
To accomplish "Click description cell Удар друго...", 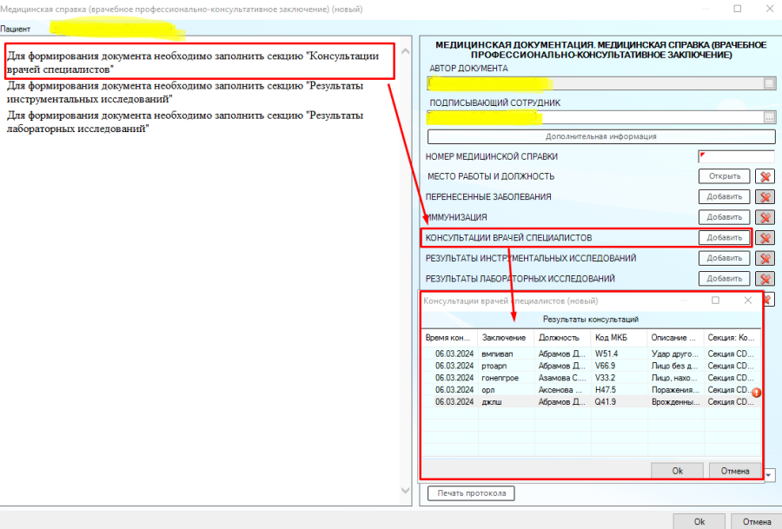I will click(675, 354).
